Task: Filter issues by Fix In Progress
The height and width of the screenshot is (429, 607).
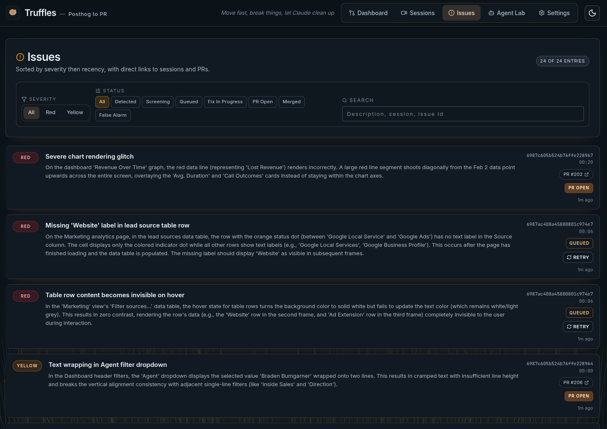Action: point(225,102)
